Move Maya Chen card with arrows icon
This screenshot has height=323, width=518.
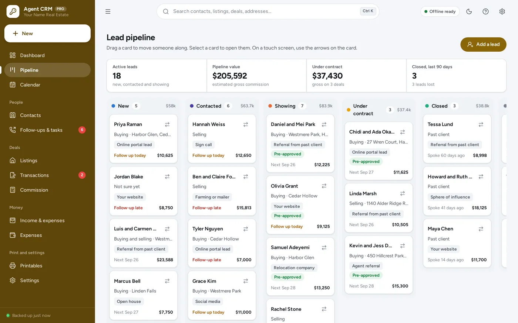(481, 229)
